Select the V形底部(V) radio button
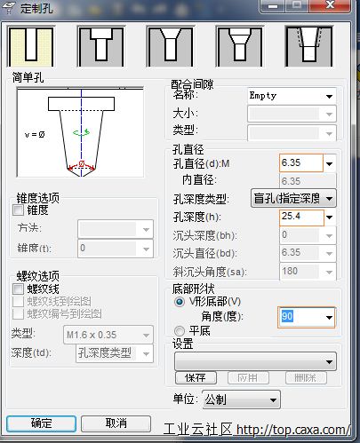Image resolution: width=360 pixels, height=443 pixels. pos(180,302)
